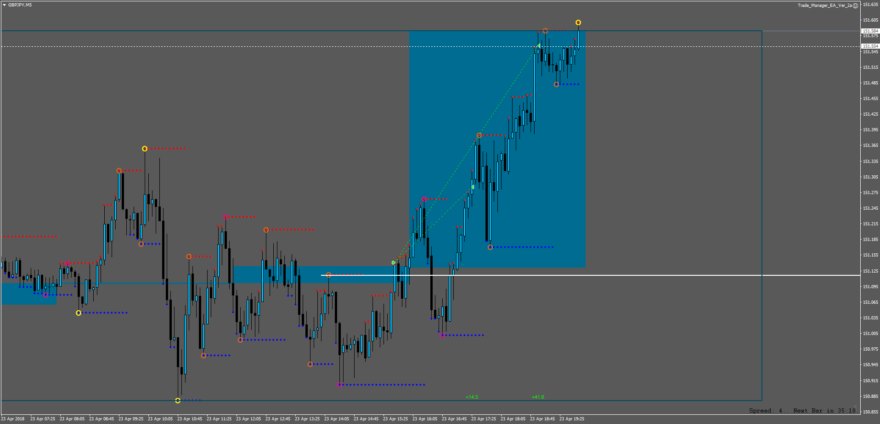Image resolution: width=880 pixels, height=424 pixels.
Task: Select the yellow circle marker above the final candle
Action: (578, 22)
